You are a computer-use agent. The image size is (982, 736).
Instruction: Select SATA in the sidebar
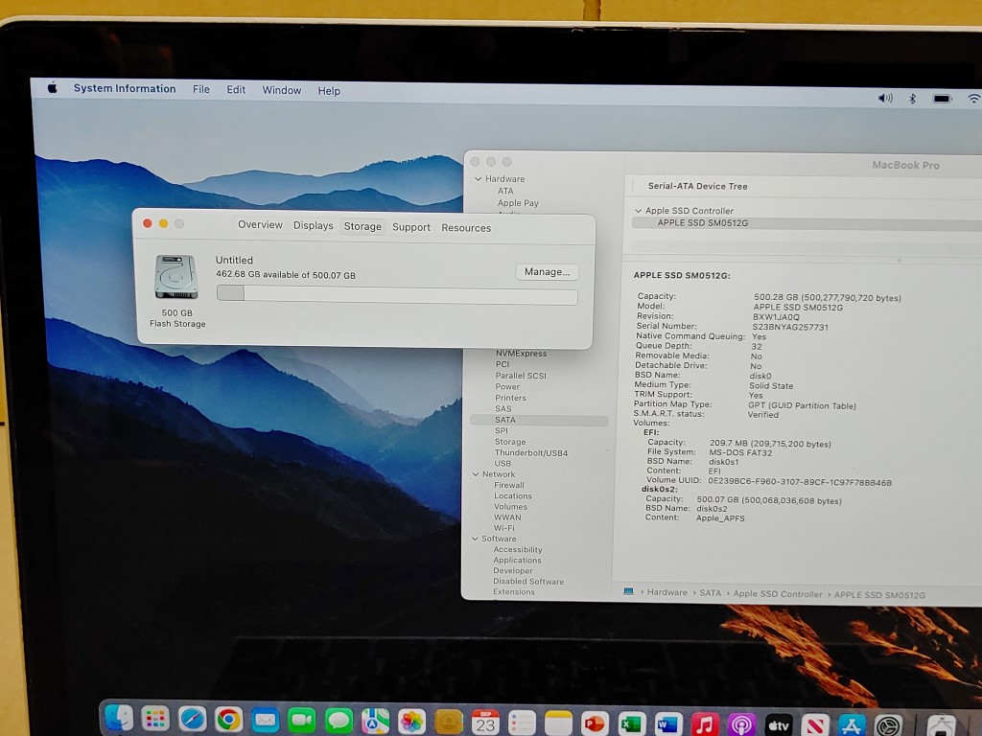(539, 420)
